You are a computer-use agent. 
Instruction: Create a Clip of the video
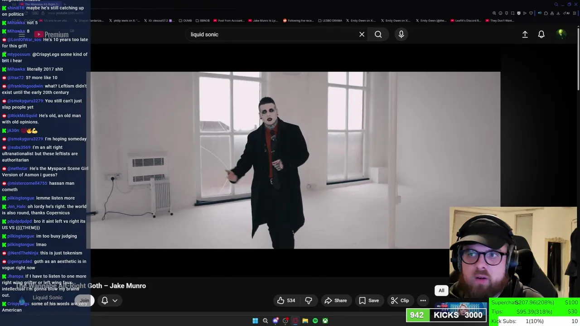[x=400, y=301]
